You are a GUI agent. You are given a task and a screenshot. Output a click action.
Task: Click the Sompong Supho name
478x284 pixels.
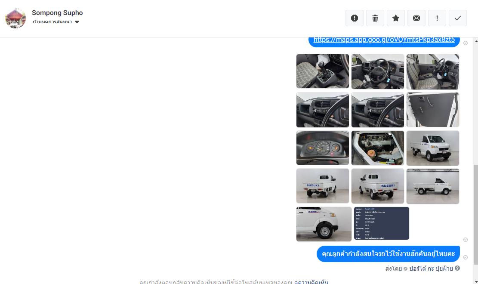57,13
